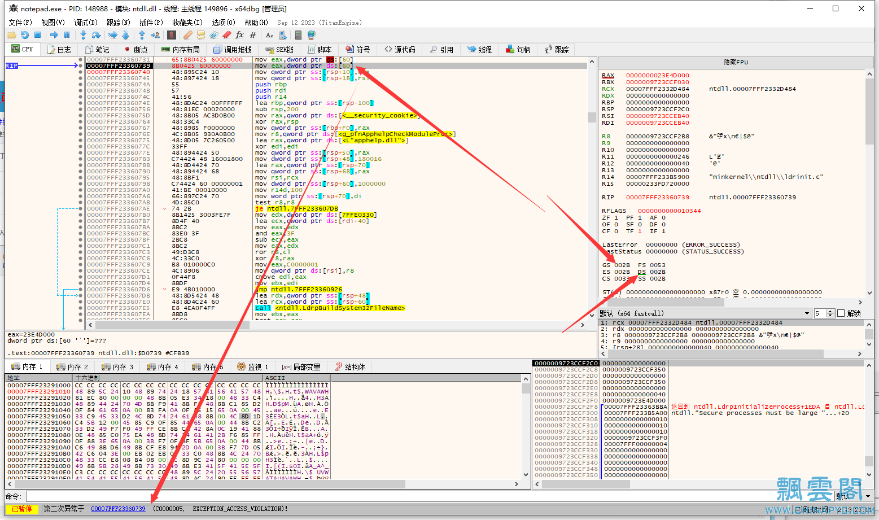Open the 源代码 (Source) tab
This screenshot has height=520, width=879.
pyautogui.click(x=400, y=50)
